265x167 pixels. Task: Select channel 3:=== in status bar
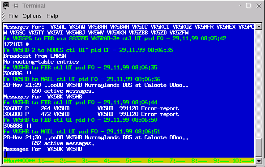[x=90, y=161]
